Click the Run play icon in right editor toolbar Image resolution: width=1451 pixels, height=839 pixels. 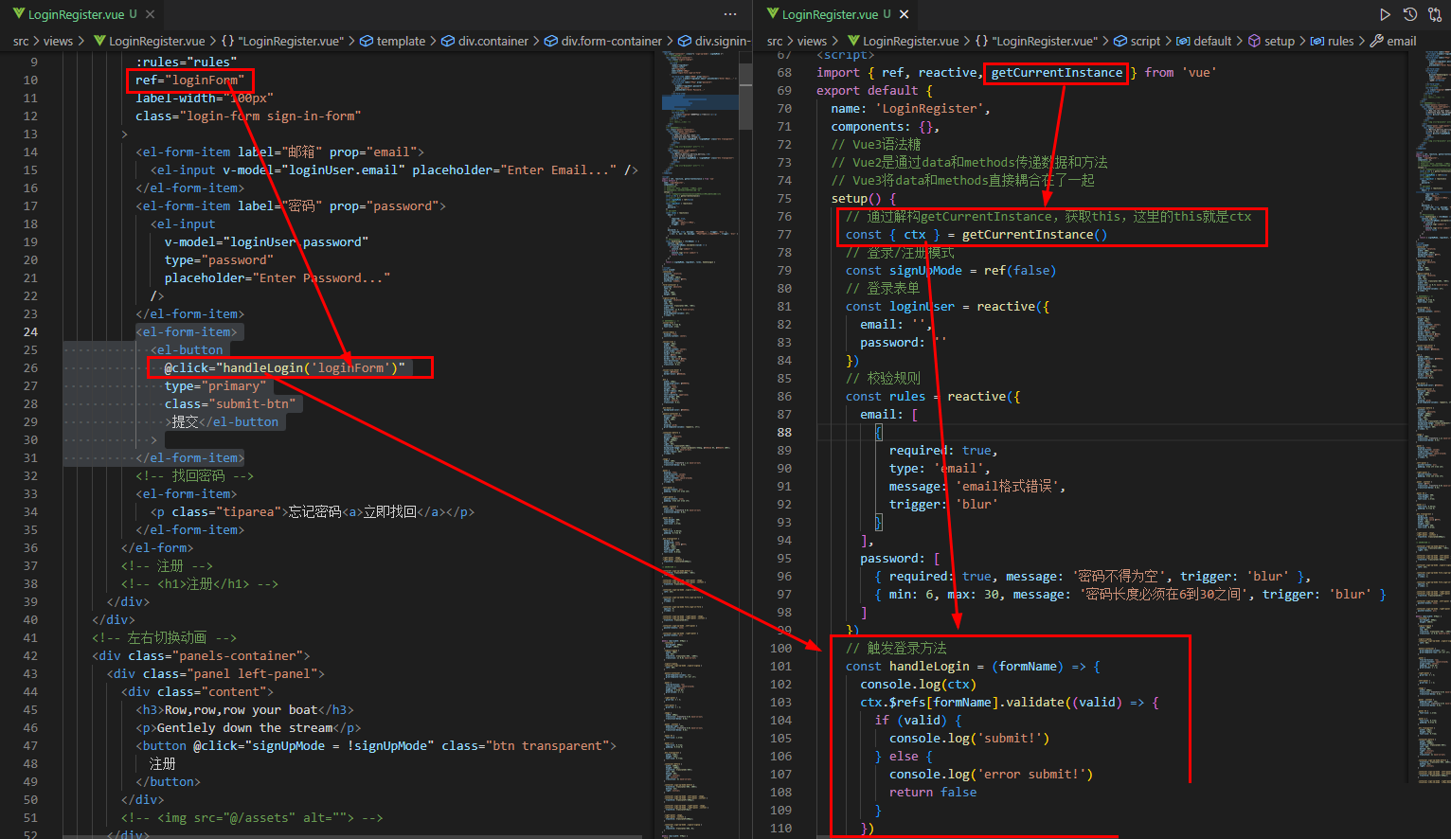(x=1385, y=14)
